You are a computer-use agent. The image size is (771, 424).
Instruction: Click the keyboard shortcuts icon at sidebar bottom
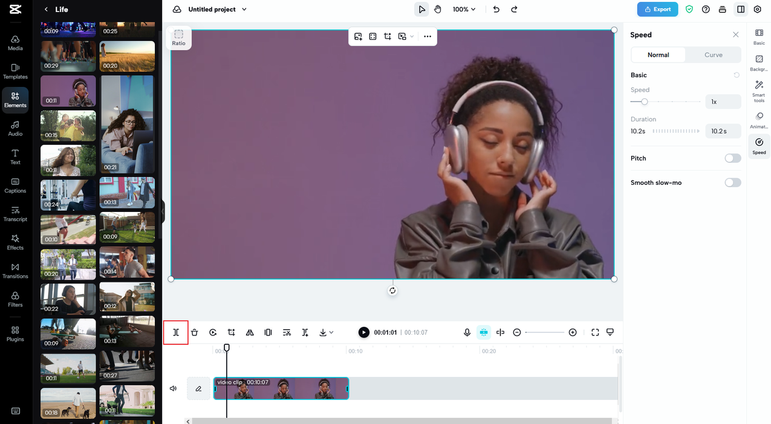pyautogui.click(x=15, y=411)
